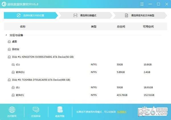Click the 软件(F:) partition icon
This screenshot has width=171, height=120.
pyautogui.click(x=13, y=95)
